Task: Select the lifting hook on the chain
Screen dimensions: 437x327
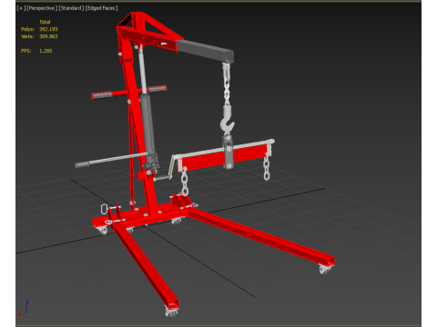Action: (227, 119)
